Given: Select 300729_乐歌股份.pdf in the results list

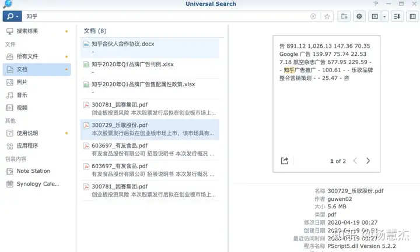Looking at the screenshot, I should [x=150, y=129].
